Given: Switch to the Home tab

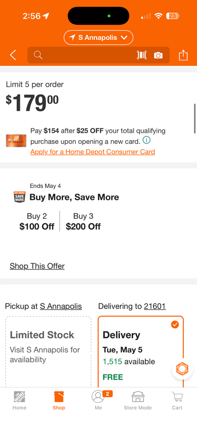Looking at the screenshot, I should [x=19, y=401].
